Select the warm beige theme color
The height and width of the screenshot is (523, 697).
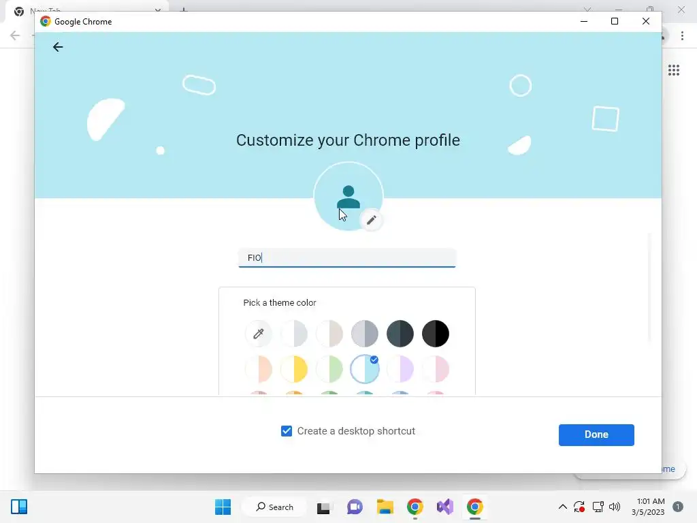point(329,334)
